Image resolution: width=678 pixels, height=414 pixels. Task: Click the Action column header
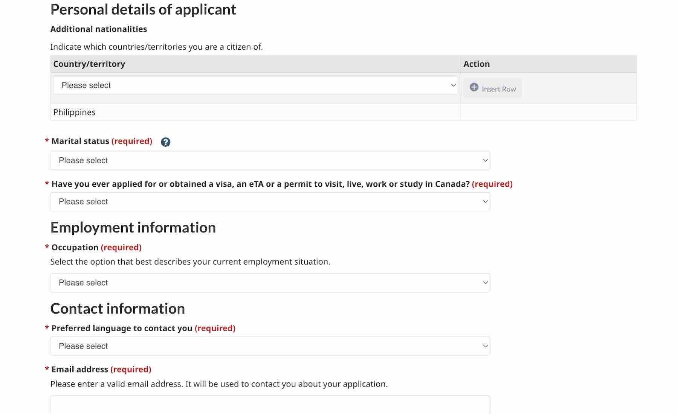tap(476, 64)
